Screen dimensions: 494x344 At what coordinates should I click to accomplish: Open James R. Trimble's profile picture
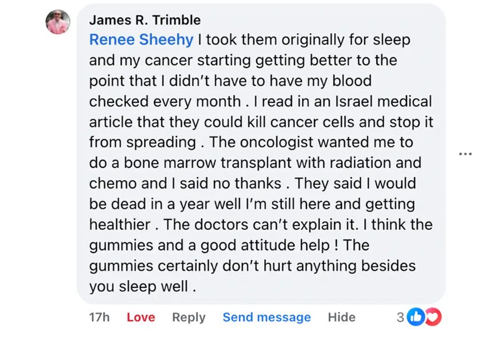58,22
